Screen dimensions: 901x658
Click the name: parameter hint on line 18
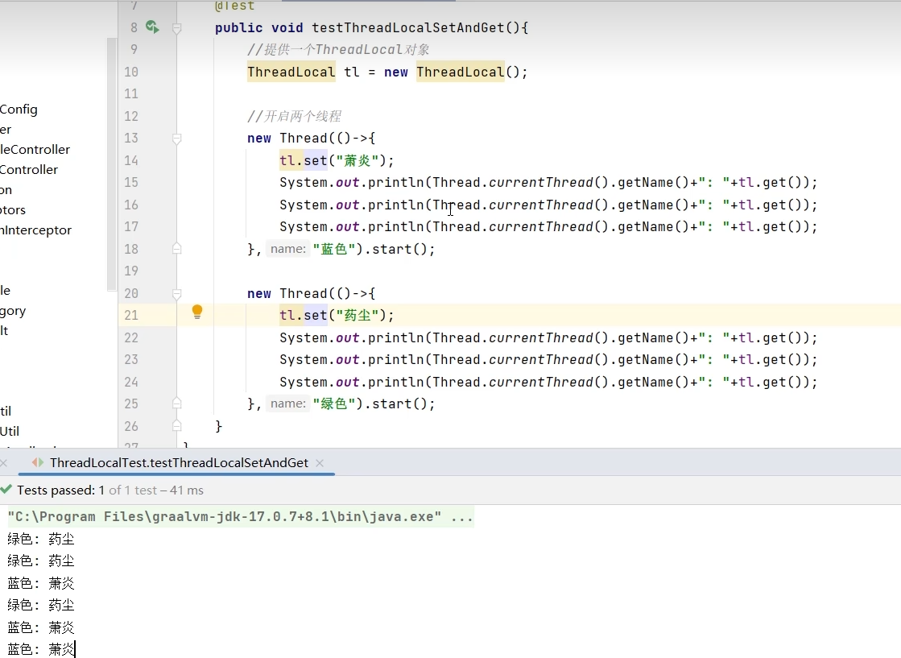(288, 249)
